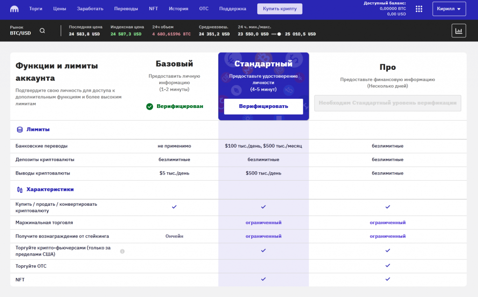Open the Торги menu
The width and height of the screenshot is (478, 297).
35,9
